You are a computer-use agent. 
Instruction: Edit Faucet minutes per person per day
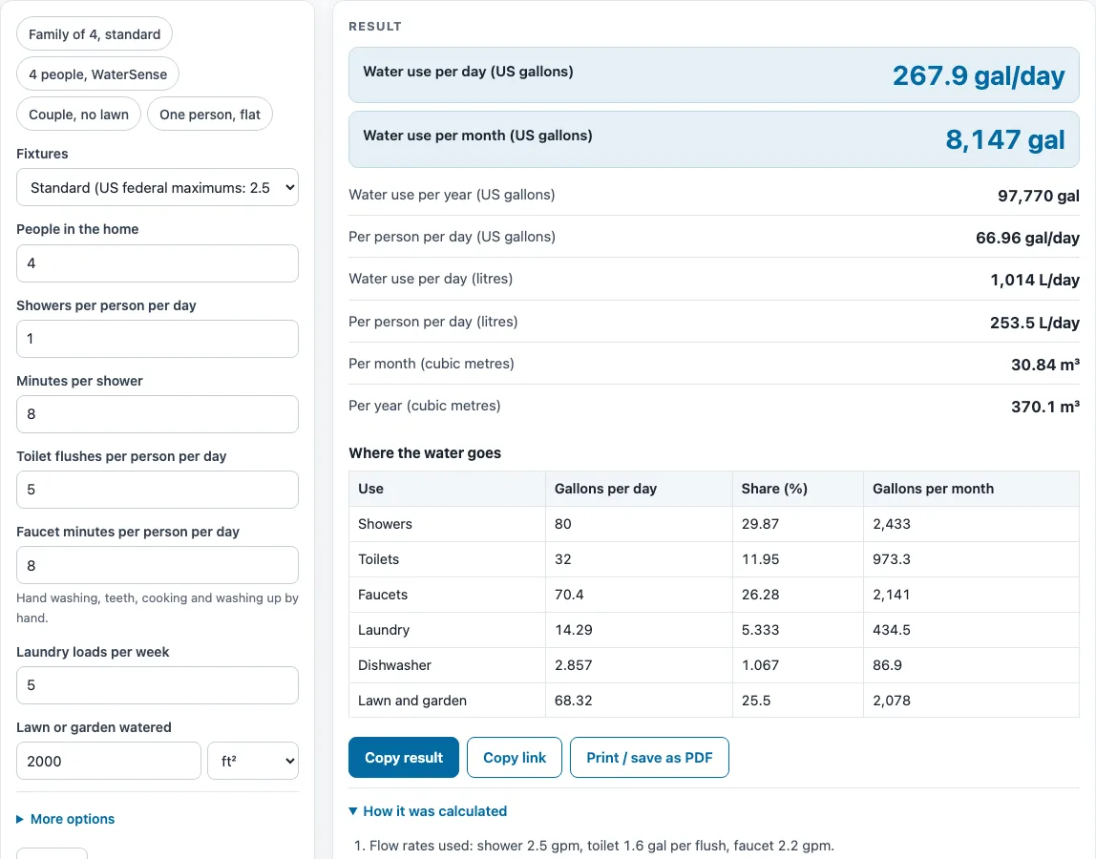click(158, 565)
